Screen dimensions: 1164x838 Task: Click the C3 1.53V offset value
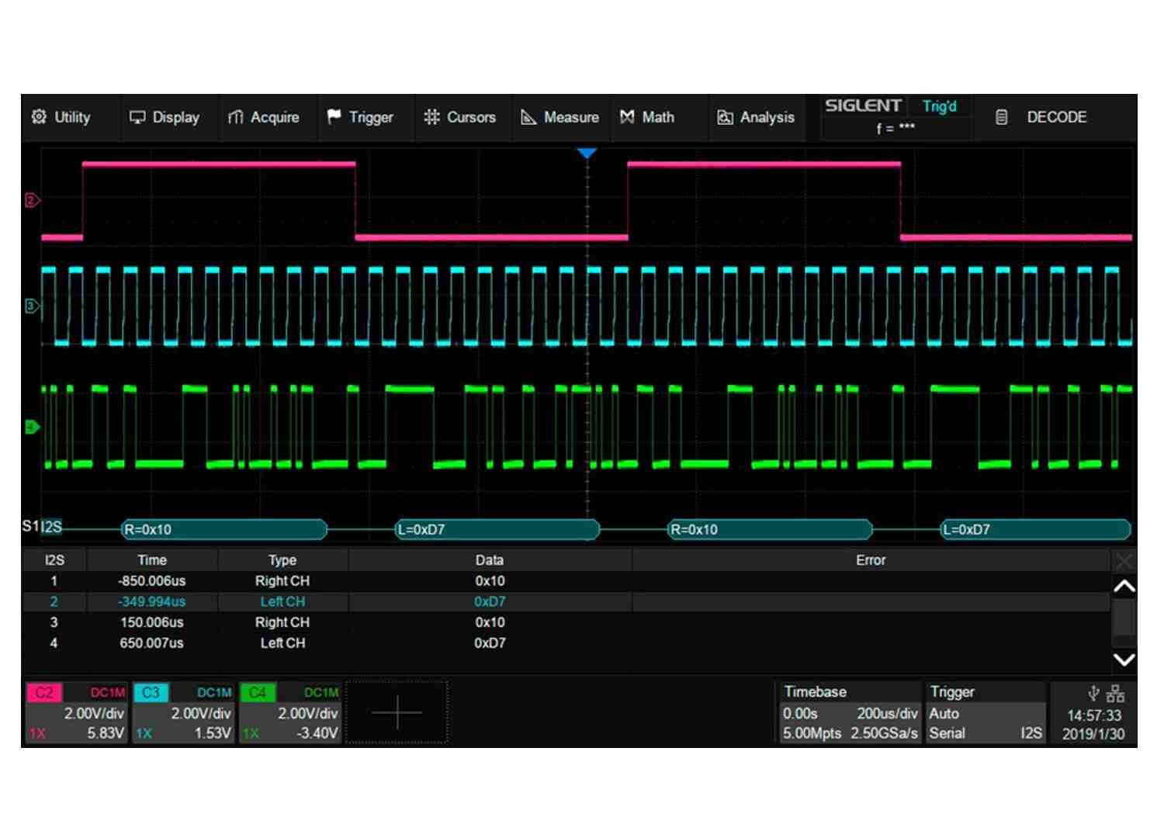[x=213, y=733]
